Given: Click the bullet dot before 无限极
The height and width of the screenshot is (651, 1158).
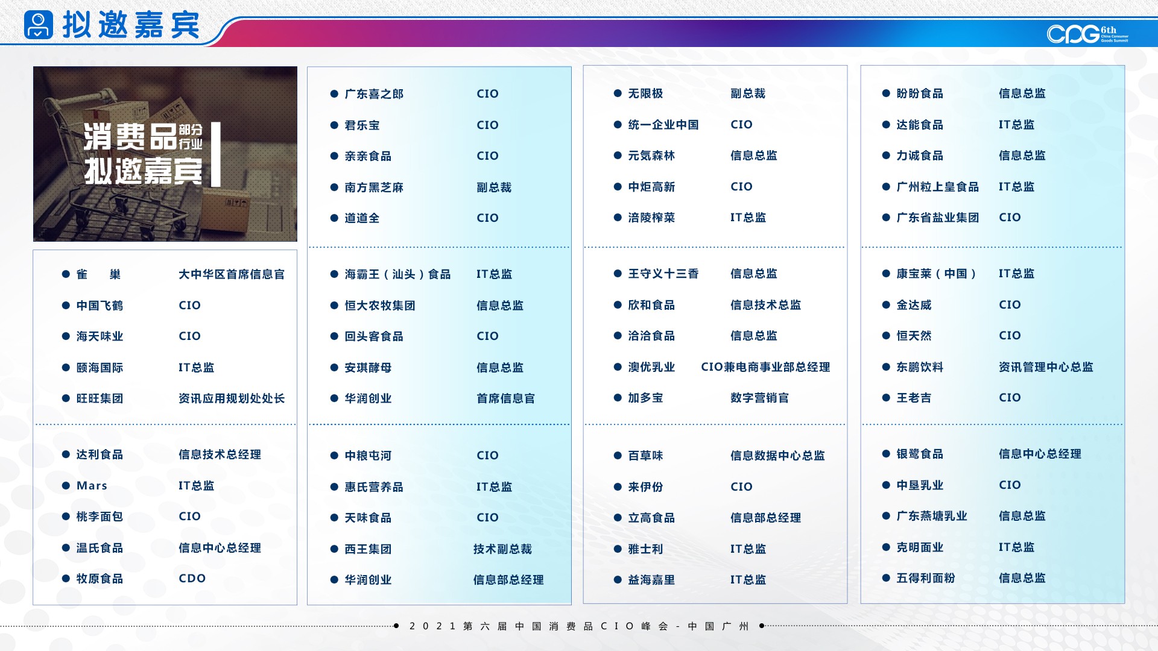Looking at the screenshot, I should coord(618,93).
